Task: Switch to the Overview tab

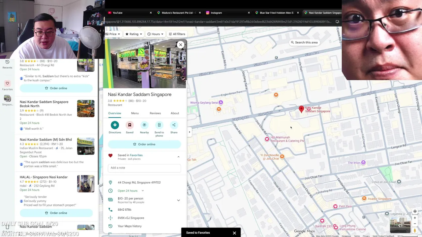Action: (114, 113)
